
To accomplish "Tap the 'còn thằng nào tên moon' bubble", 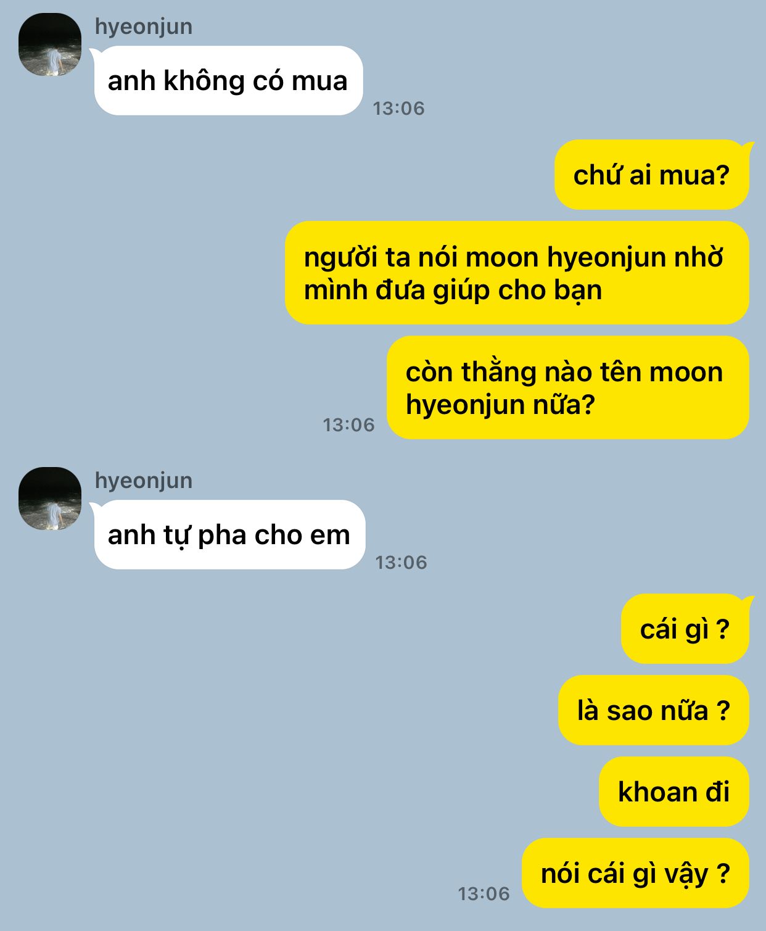I will coord(568,387).
